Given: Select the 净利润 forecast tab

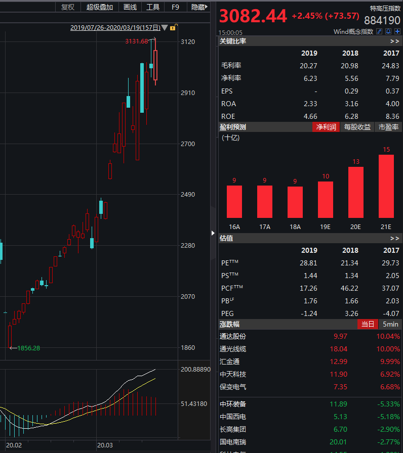Looking at the screenshot, I should point(326,127).
